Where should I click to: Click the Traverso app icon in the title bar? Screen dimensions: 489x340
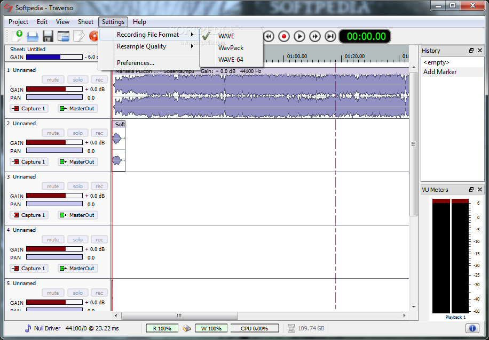(x=9, y=7)
